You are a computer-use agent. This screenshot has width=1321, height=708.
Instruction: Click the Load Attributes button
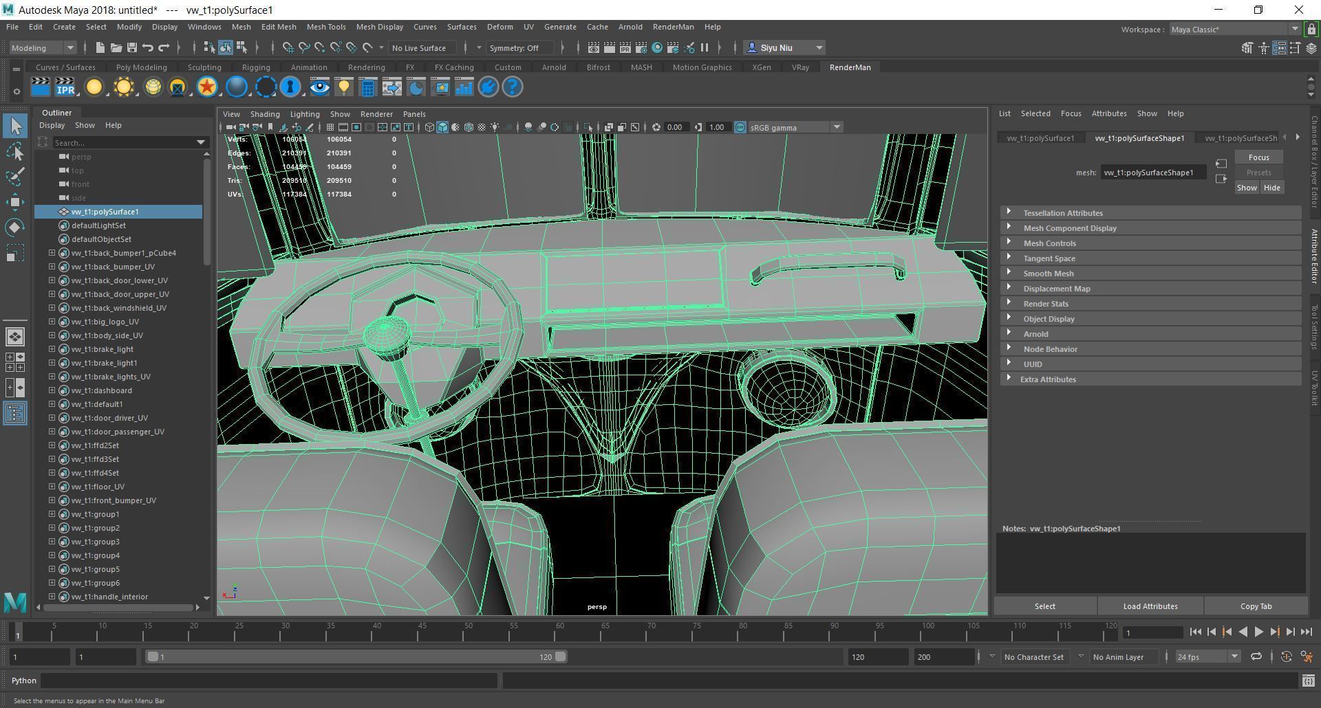[x=1150, y=606]
